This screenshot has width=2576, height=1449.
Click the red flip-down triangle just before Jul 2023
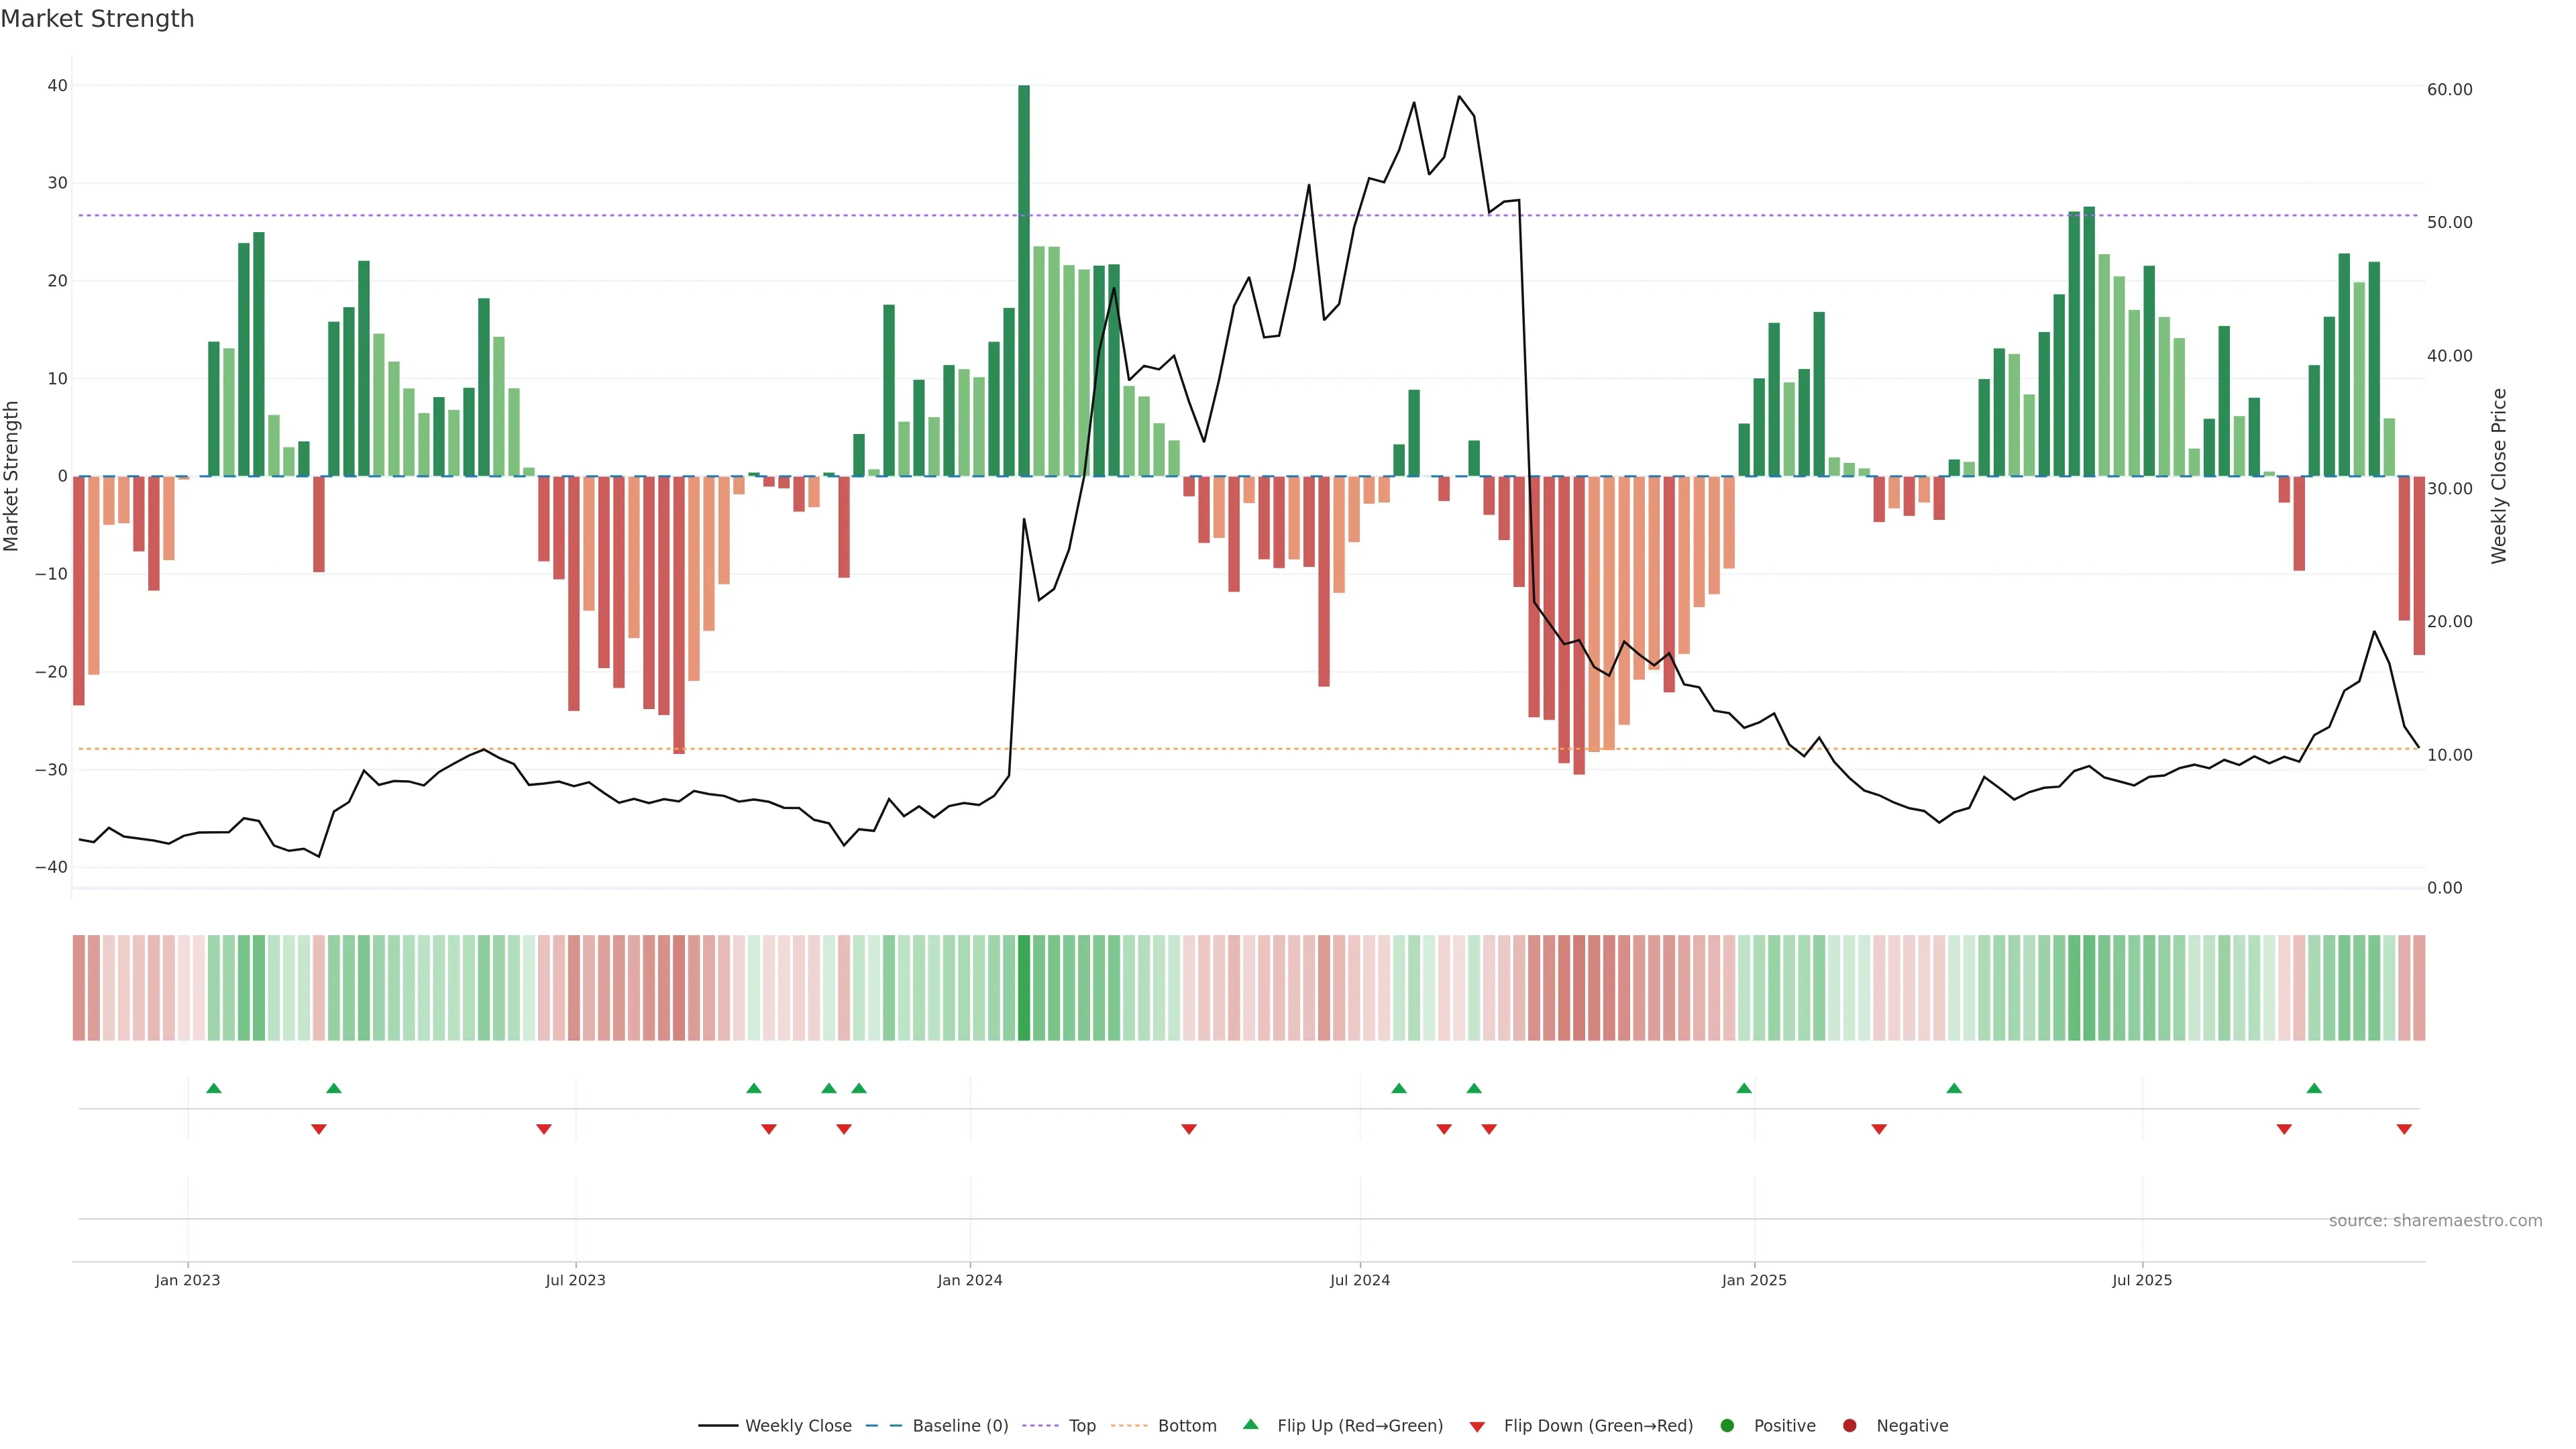point(543,1129)
